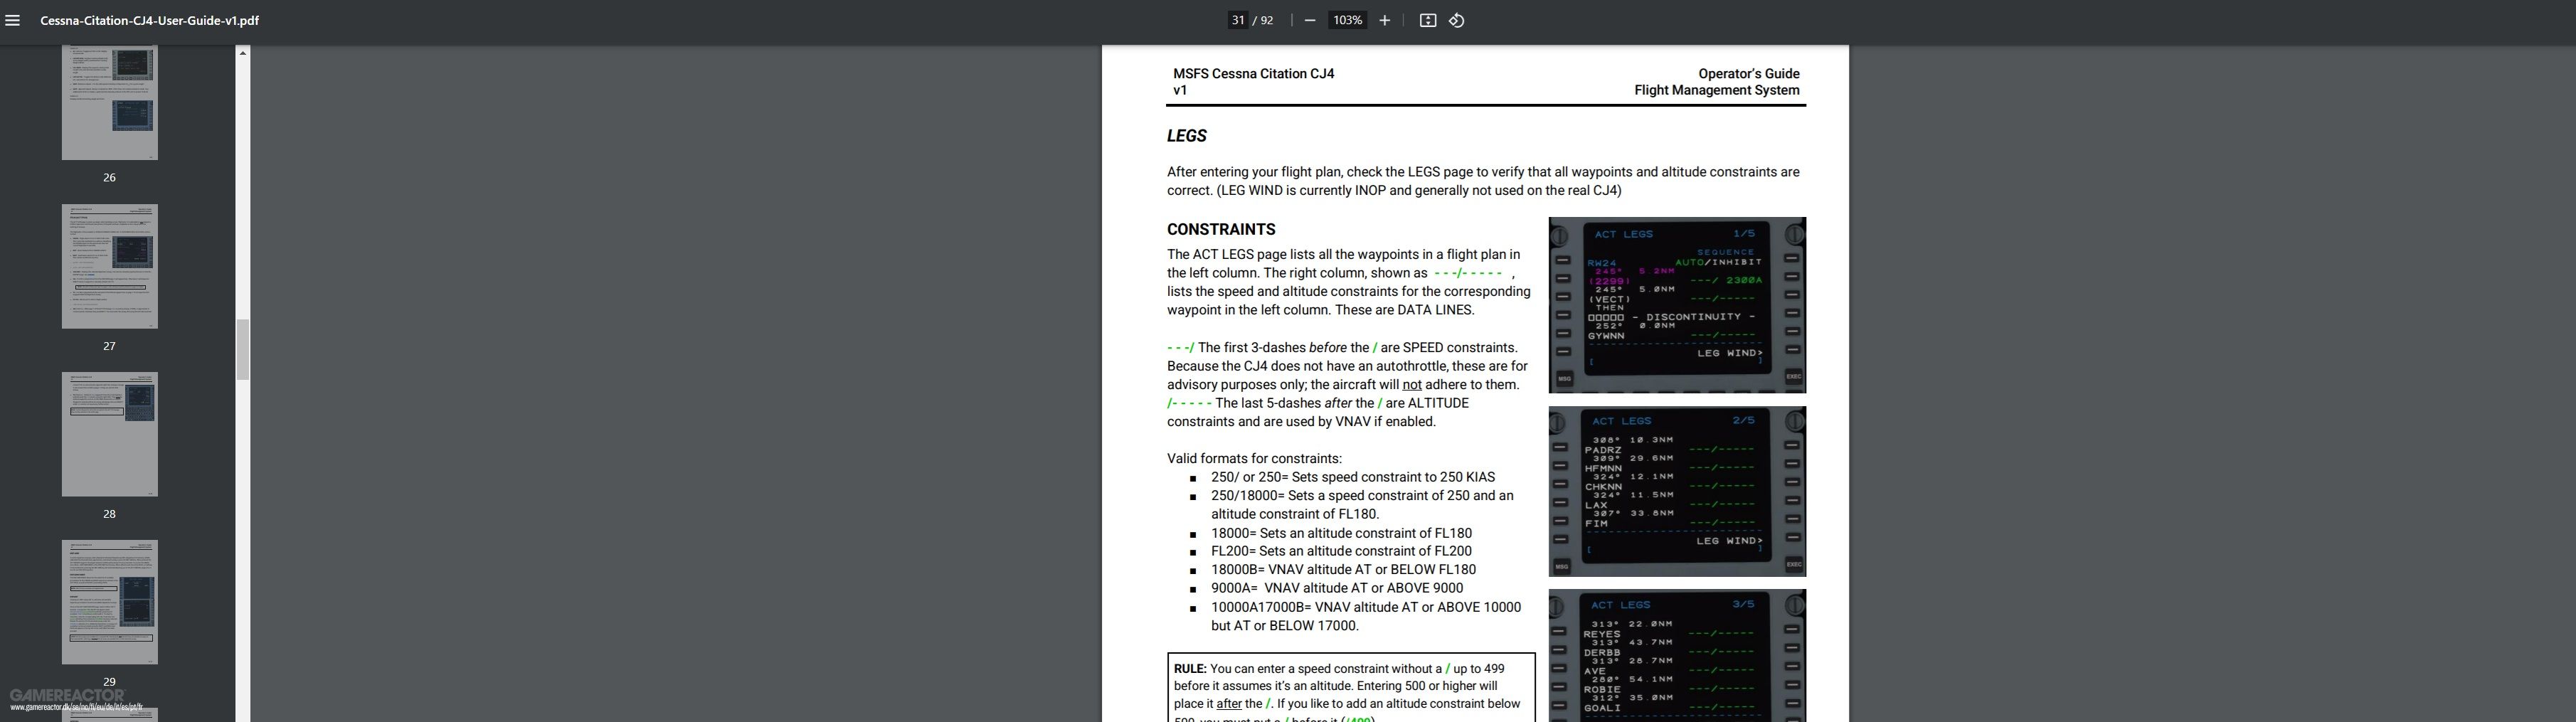Image resolution: width=2576 pixels, height=722 pixels.
Task: Click MSG button on second FMS image
Action: point(1562,566)
